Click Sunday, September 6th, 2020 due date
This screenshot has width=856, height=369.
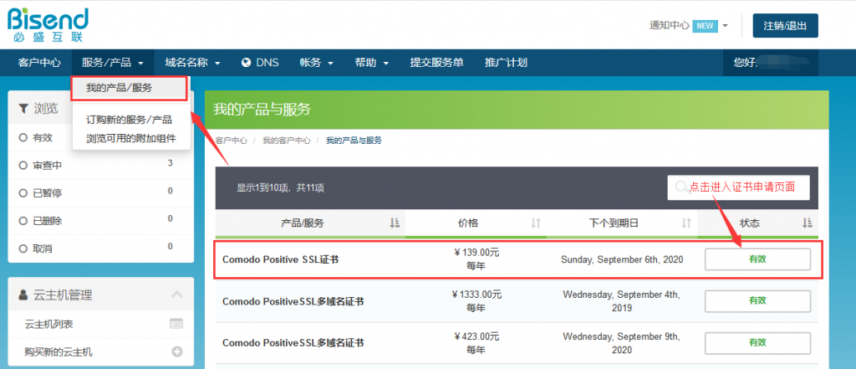(622, 259)
